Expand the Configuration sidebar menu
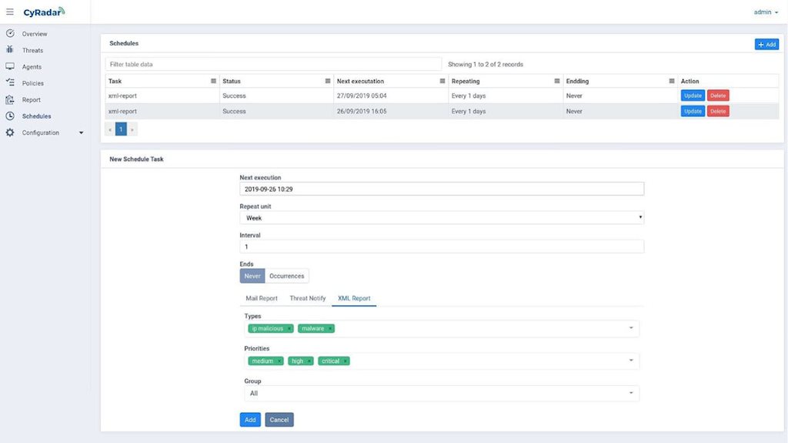Image resolution: width=788 pixels, height=443 pixels. (x=82, y=133)
